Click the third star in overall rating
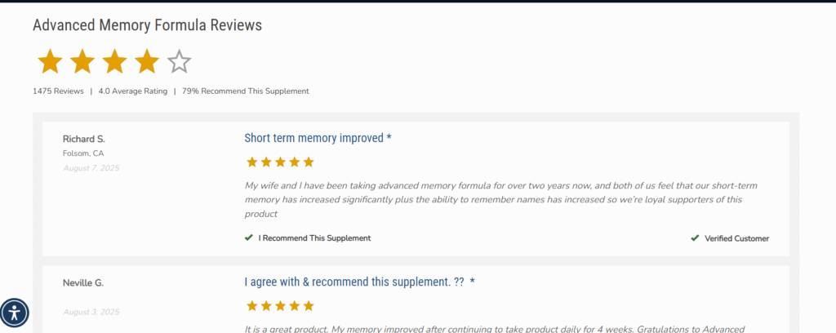Image resolution: width=836 pixels, height=333 pixels. tap(114, 62)
